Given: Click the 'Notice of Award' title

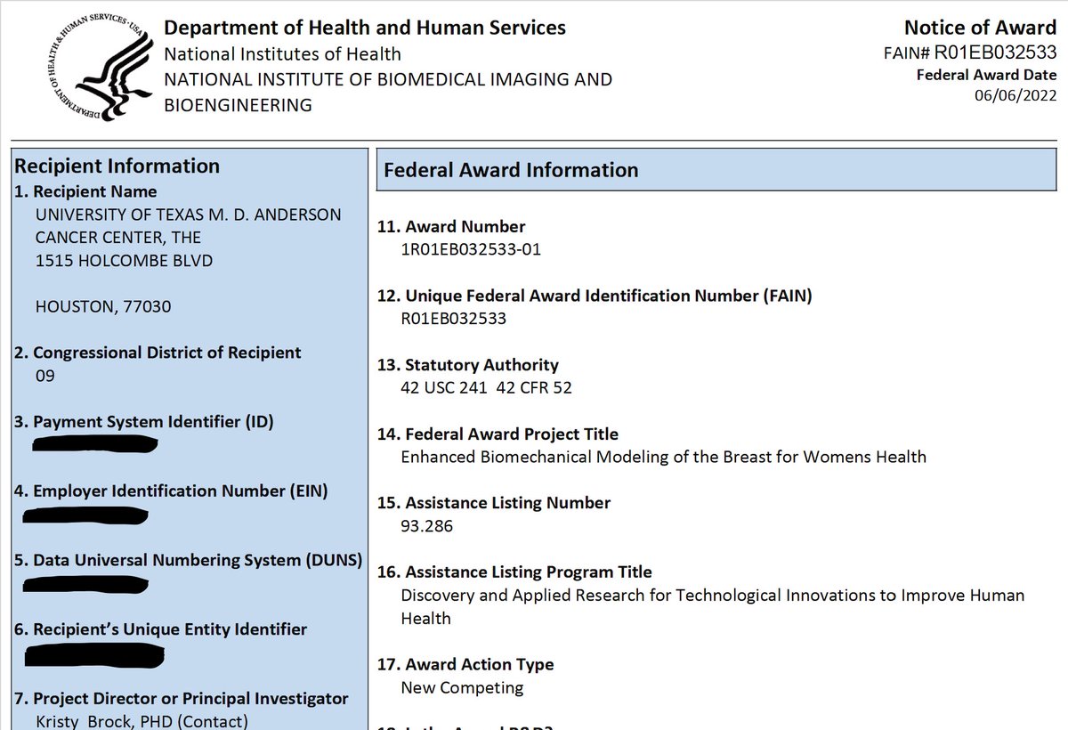Looking at the screenshot, I should 980,28.
